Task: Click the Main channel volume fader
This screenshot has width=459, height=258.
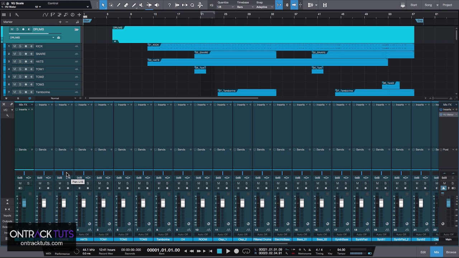Action: point(448,204)
